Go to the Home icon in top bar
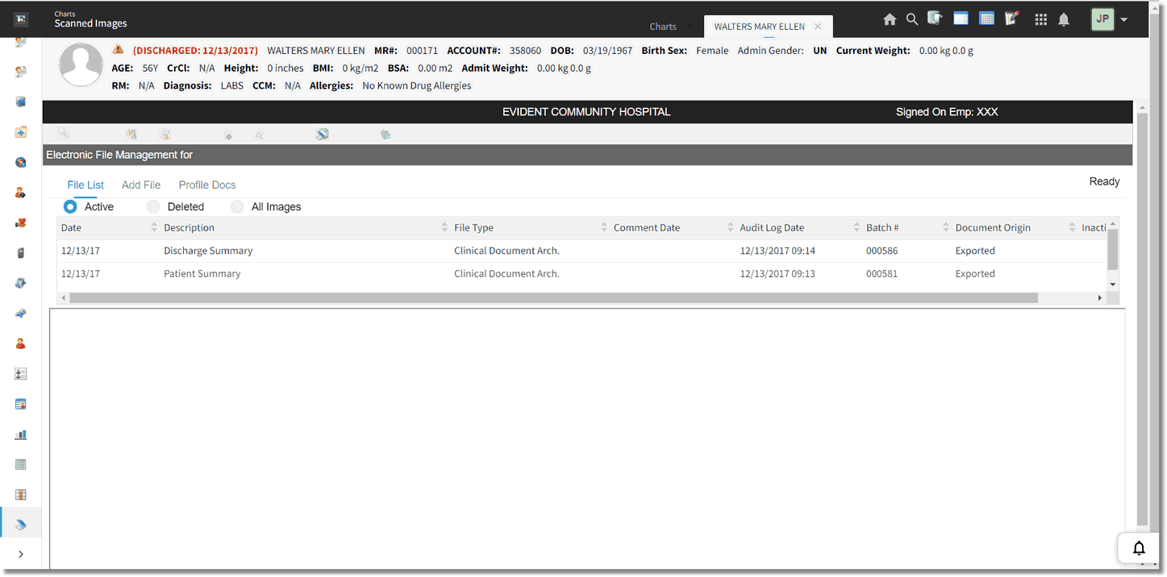Viewport: 1167px width, 577px height. (x=890, y=19)
